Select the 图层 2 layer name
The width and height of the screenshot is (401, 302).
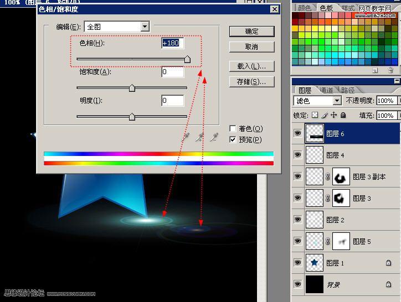(x=335, y=220)
